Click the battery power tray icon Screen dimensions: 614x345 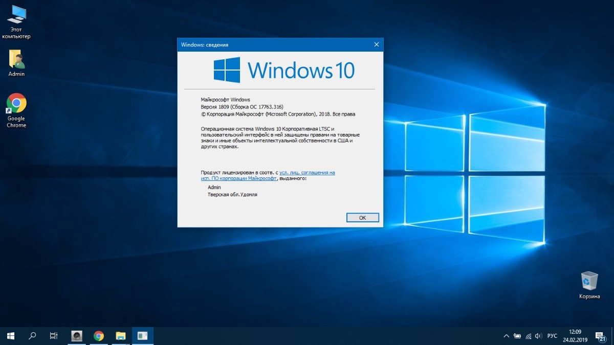point(517,336)
